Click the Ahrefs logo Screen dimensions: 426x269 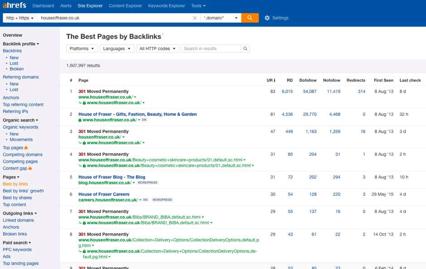click(x=15, y=5)
